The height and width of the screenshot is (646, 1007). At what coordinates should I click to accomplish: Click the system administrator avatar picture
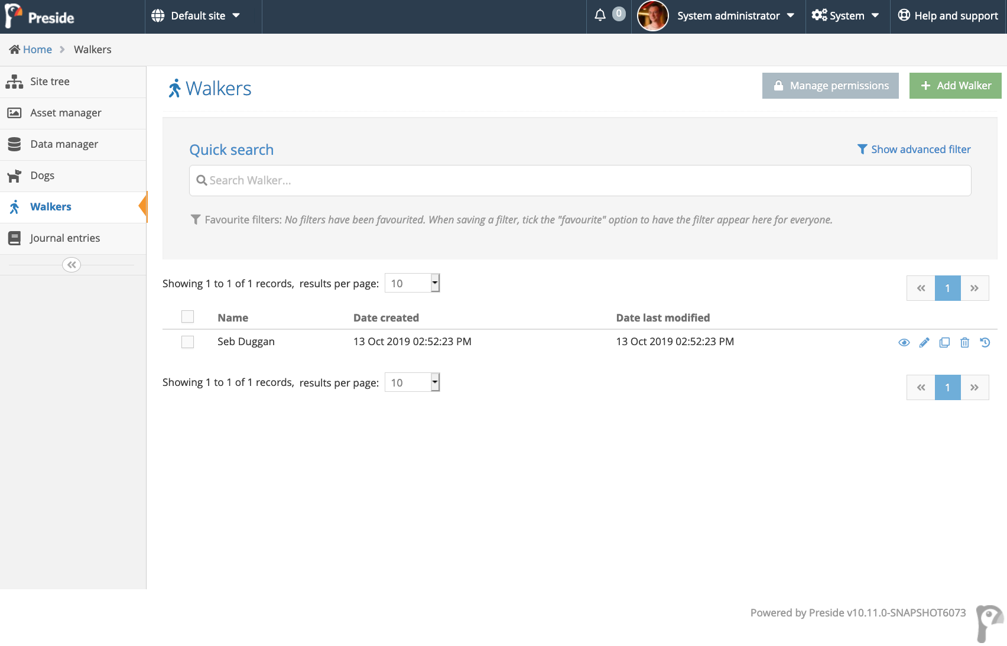pos(652,16)
